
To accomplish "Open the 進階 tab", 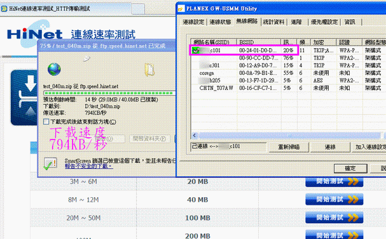I will coord(296,22).
